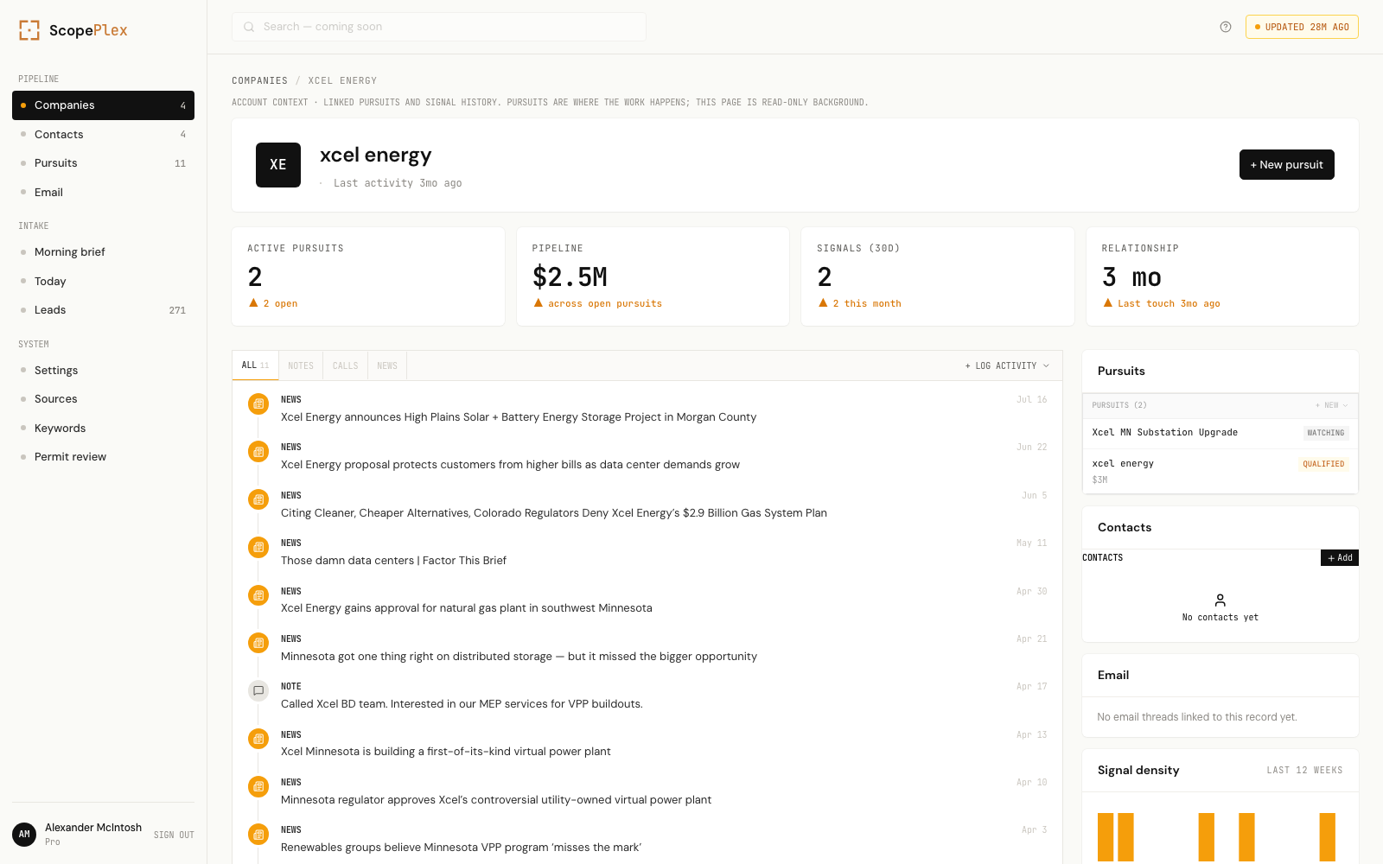Switch to the News tab
Image resolution: width=1383 pixels, height=864 pixels.
pyautogui.click(x=387, y=365)
